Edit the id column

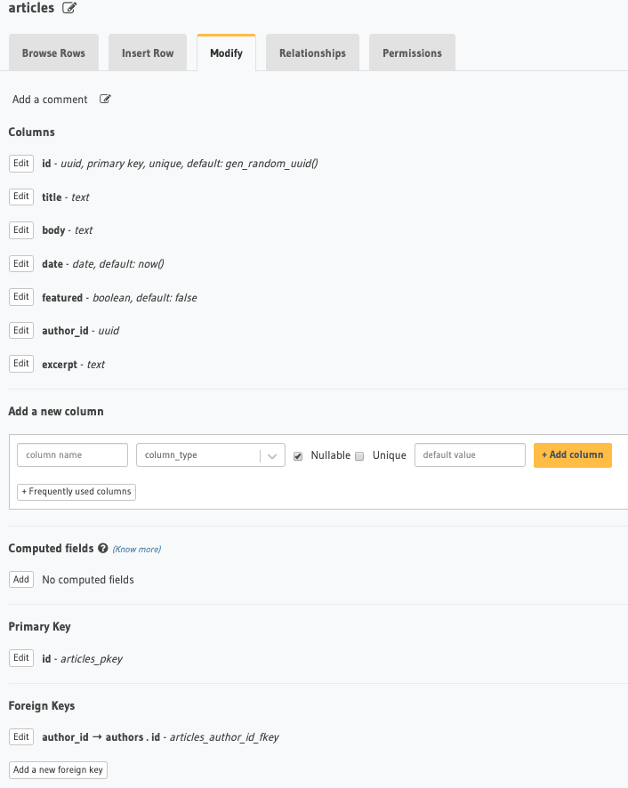pyautogui.click(x=20, y=163)
